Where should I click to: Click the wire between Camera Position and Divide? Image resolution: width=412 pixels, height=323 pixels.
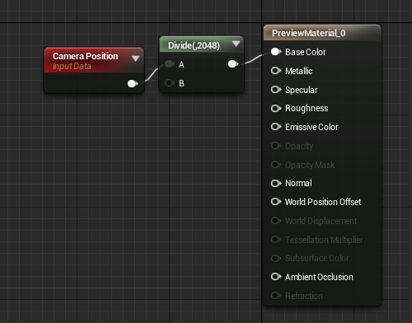coord(152,74)
